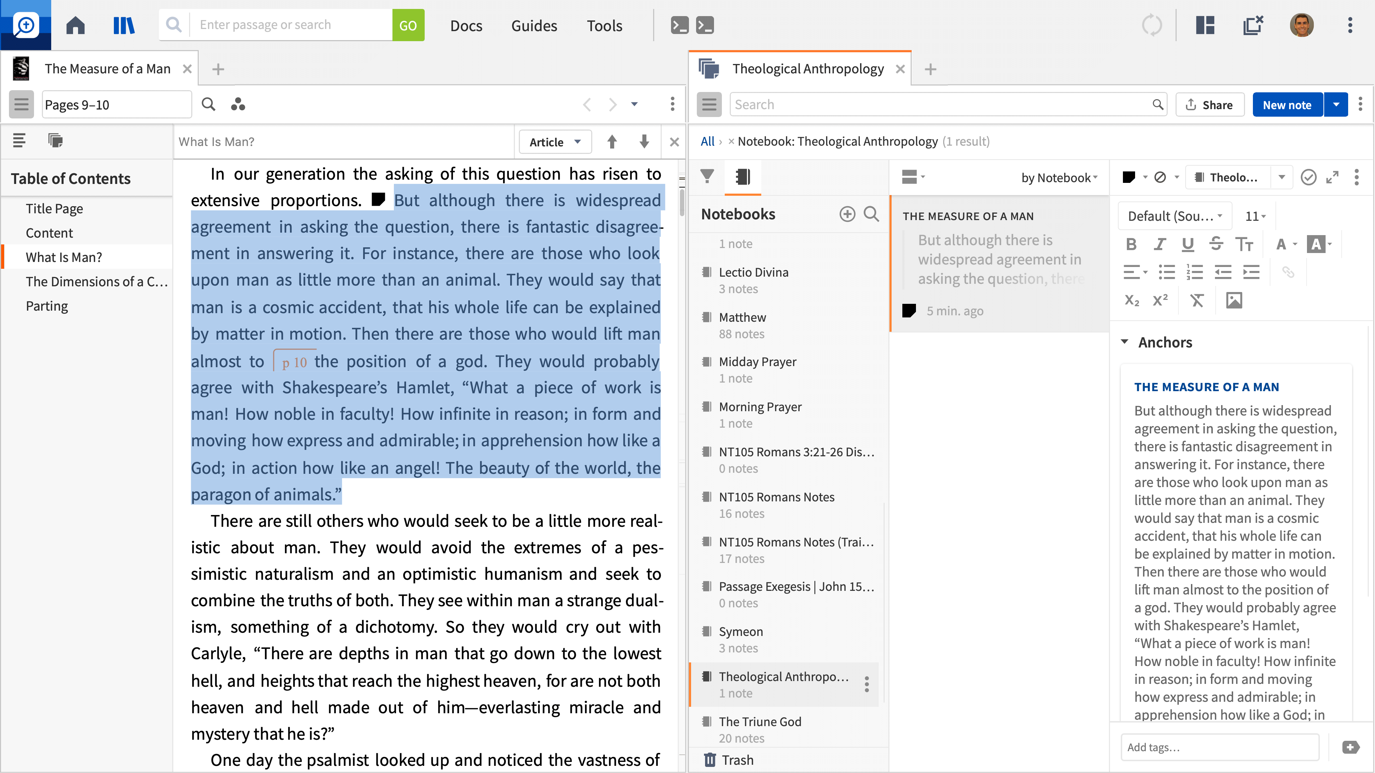Open The Dimensions of a C... contents entry
The width and height of the screenshot is (1375, 773).
(97, 281)
